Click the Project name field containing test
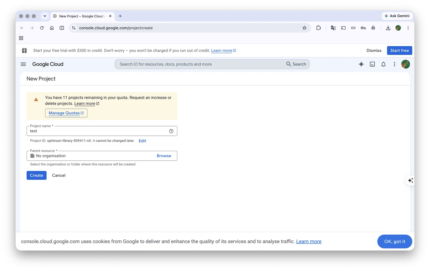 point(102,131)
